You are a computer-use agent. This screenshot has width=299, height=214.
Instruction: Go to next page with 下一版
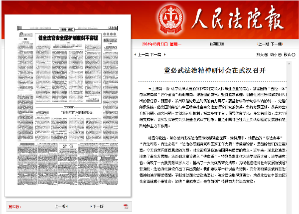point(98,206)
